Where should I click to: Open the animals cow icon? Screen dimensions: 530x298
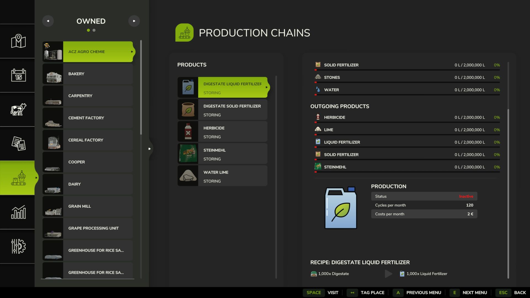[18, 109]
